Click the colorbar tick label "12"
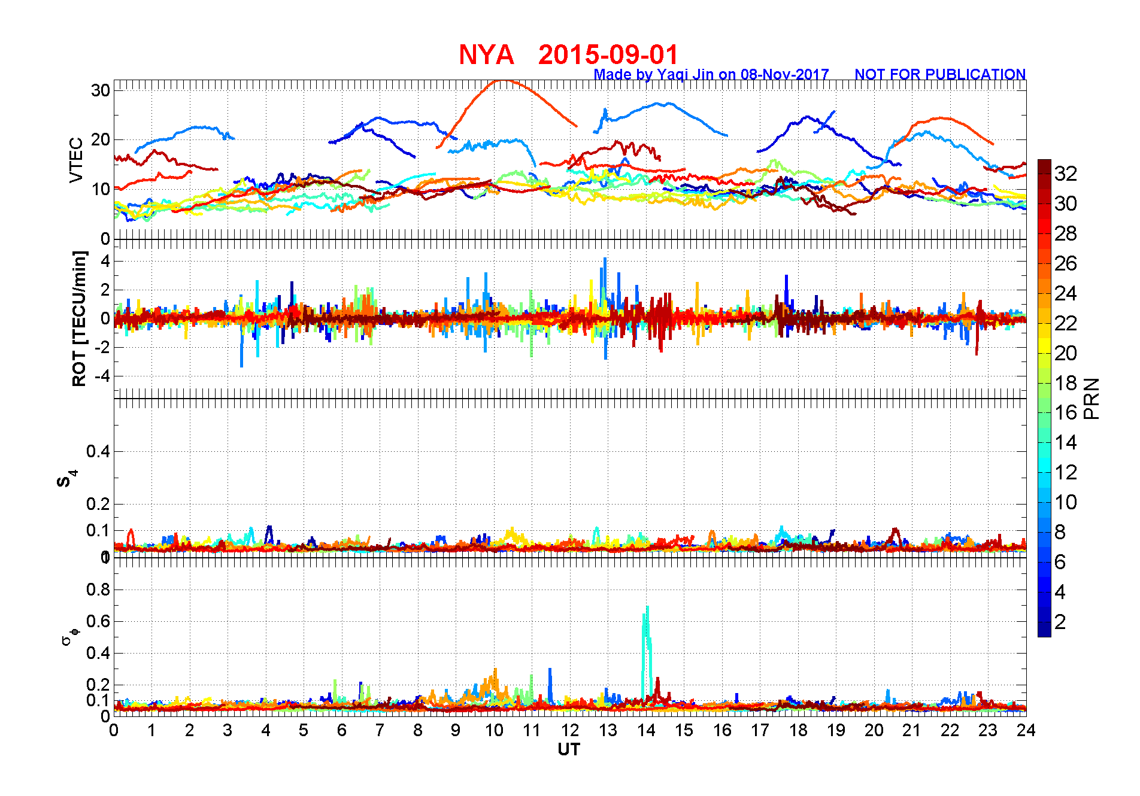 (x=1066, y=472)
